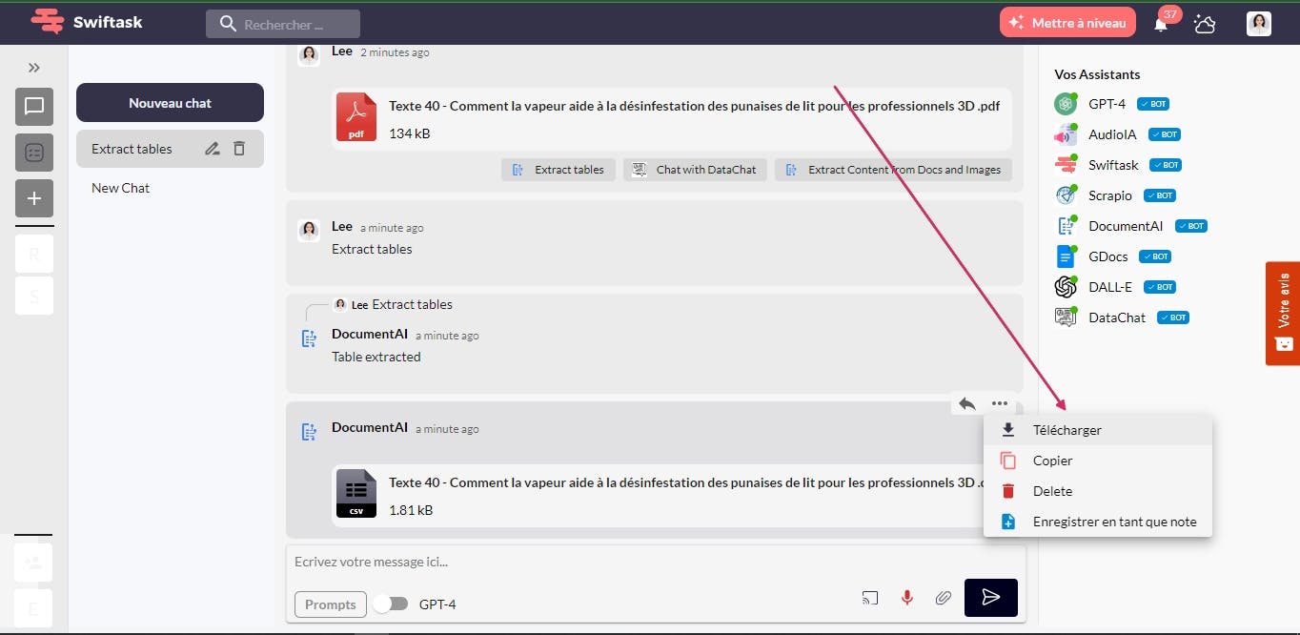Image resolution: width=1300 pixels, height=635 pixels.
Task: Toggle the GPT-4 switch
Action: pos(391,604)
